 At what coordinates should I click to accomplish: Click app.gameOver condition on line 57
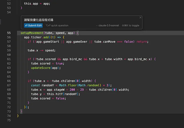(77, 42)
